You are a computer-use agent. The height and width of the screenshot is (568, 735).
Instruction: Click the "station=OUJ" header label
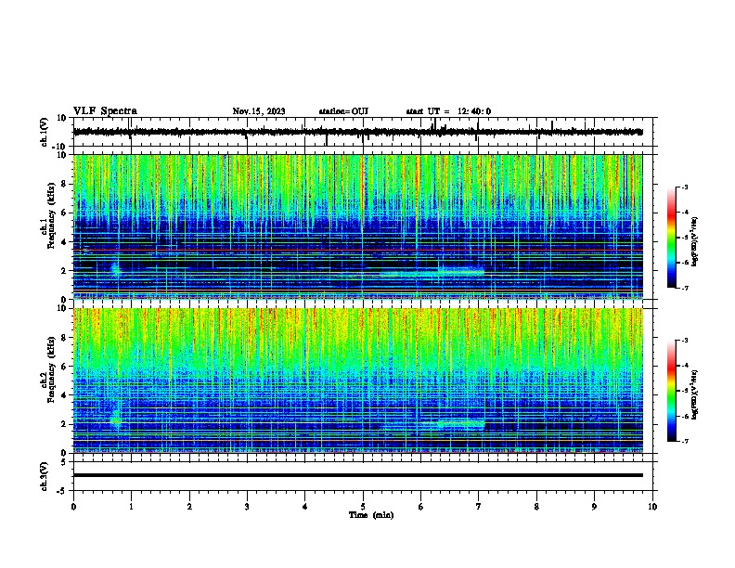[343, 111]
